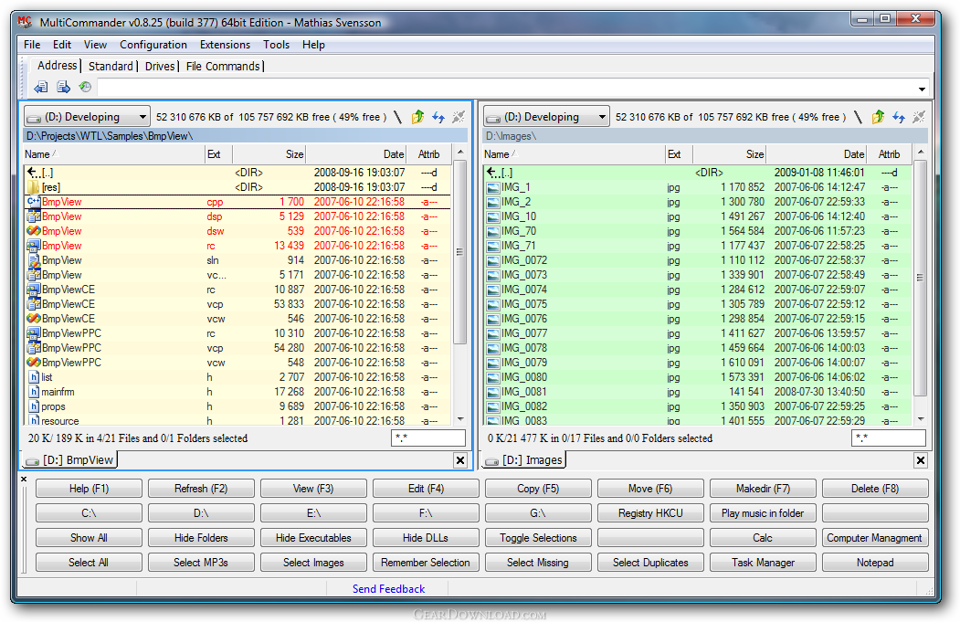960x622 pixels.
Task: Click the disconnect plug icon in right panel
Action: [x=918, y=117]
